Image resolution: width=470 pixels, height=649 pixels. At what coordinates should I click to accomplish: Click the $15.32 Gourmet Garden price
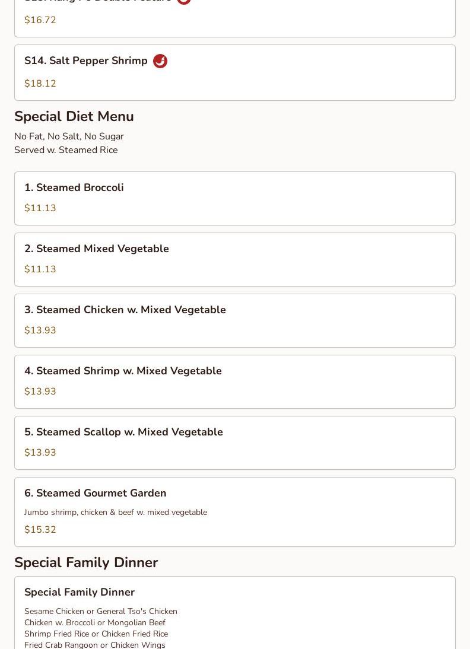coord(40,529)
